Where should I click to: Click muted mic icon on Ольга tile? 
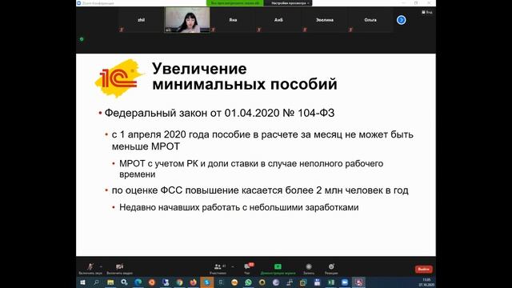point(350,30)
